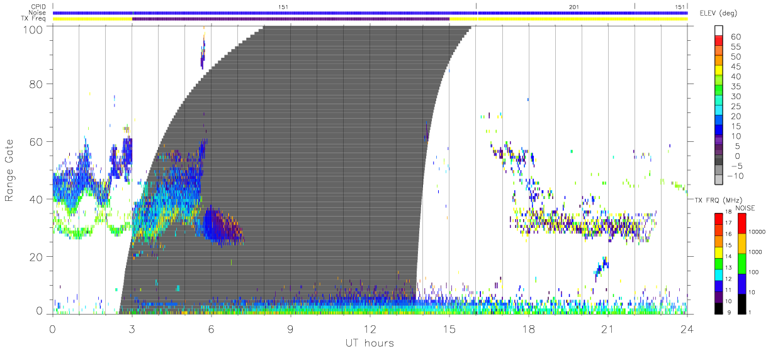This screenshot has height=356, width=773.
Task: Click the blue Noise strip above the plot
Action: (370, 13)
